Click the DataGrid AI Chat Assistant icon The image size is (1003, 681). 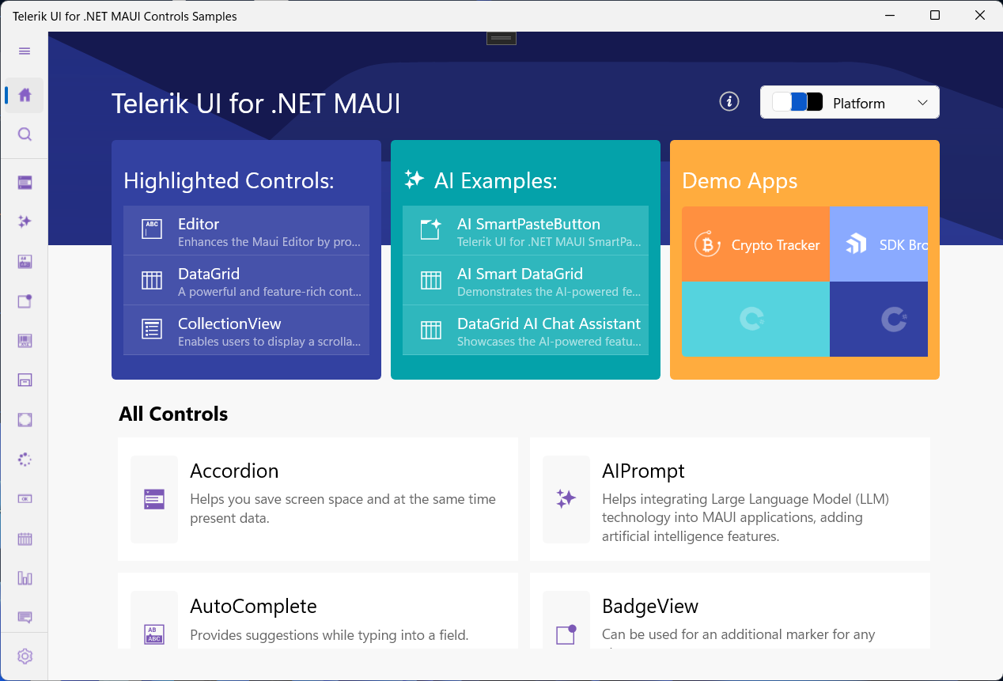(430, 330)
